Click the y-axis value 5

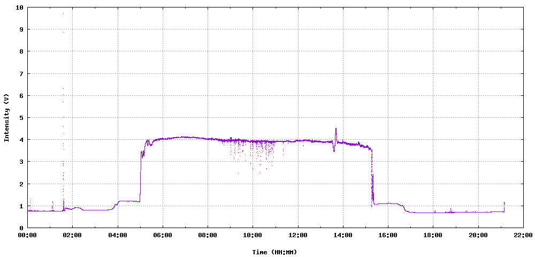point(21,117)
